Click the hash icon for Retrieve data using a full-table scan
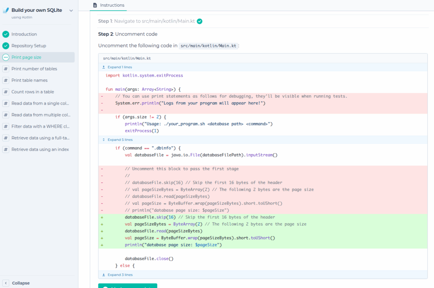Screen dimensions: 434x288 pos(6,138)
